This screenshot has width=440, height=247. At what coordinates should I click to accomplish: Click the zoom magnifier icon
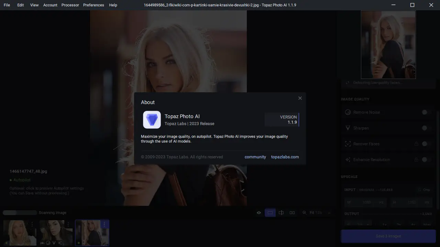click(304, 213)
